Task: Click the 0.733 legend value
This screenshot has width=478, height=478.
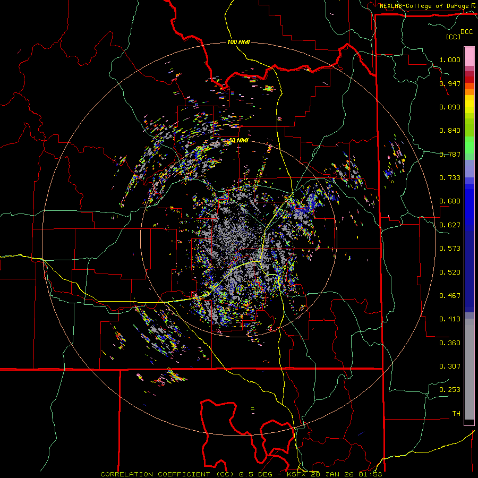Action: (450, 178)
